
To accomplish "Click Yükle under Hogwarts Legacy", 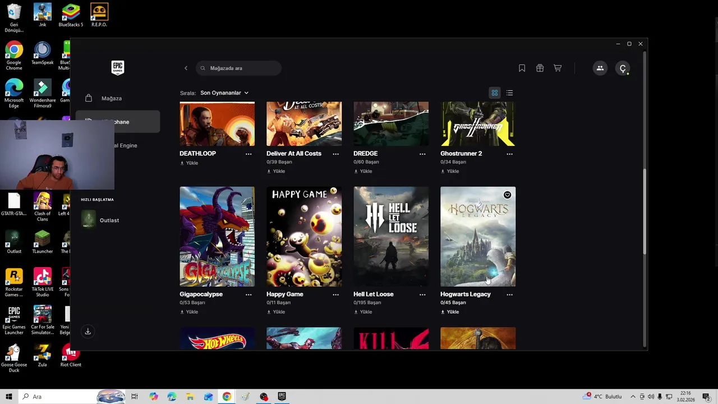I will (450, 312).
